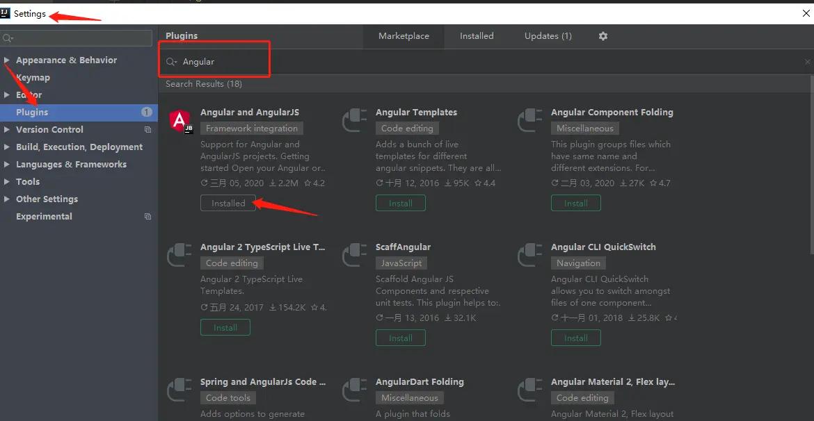Select Plugins in settings tree
Screen dimensions: 814x421
(79, 113)
